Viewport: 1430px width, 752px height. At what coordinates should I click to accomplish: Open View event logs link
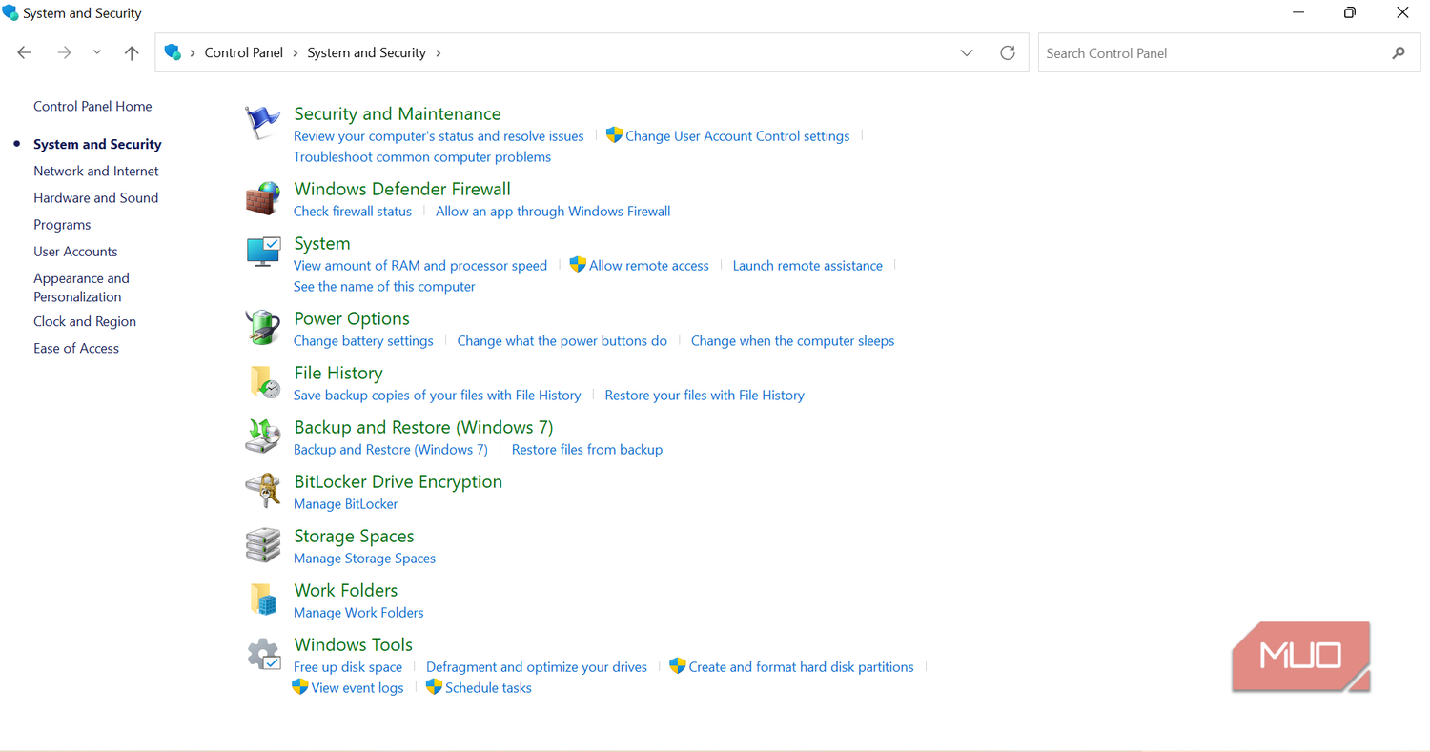point(357,688)
